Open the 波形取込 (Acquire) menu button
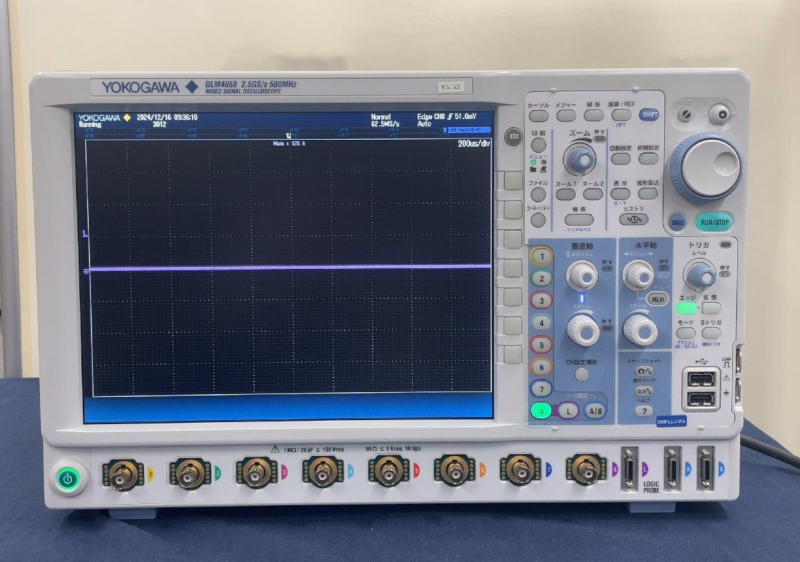The width and height of the screenshot is (800, 562). pos(647,194)
